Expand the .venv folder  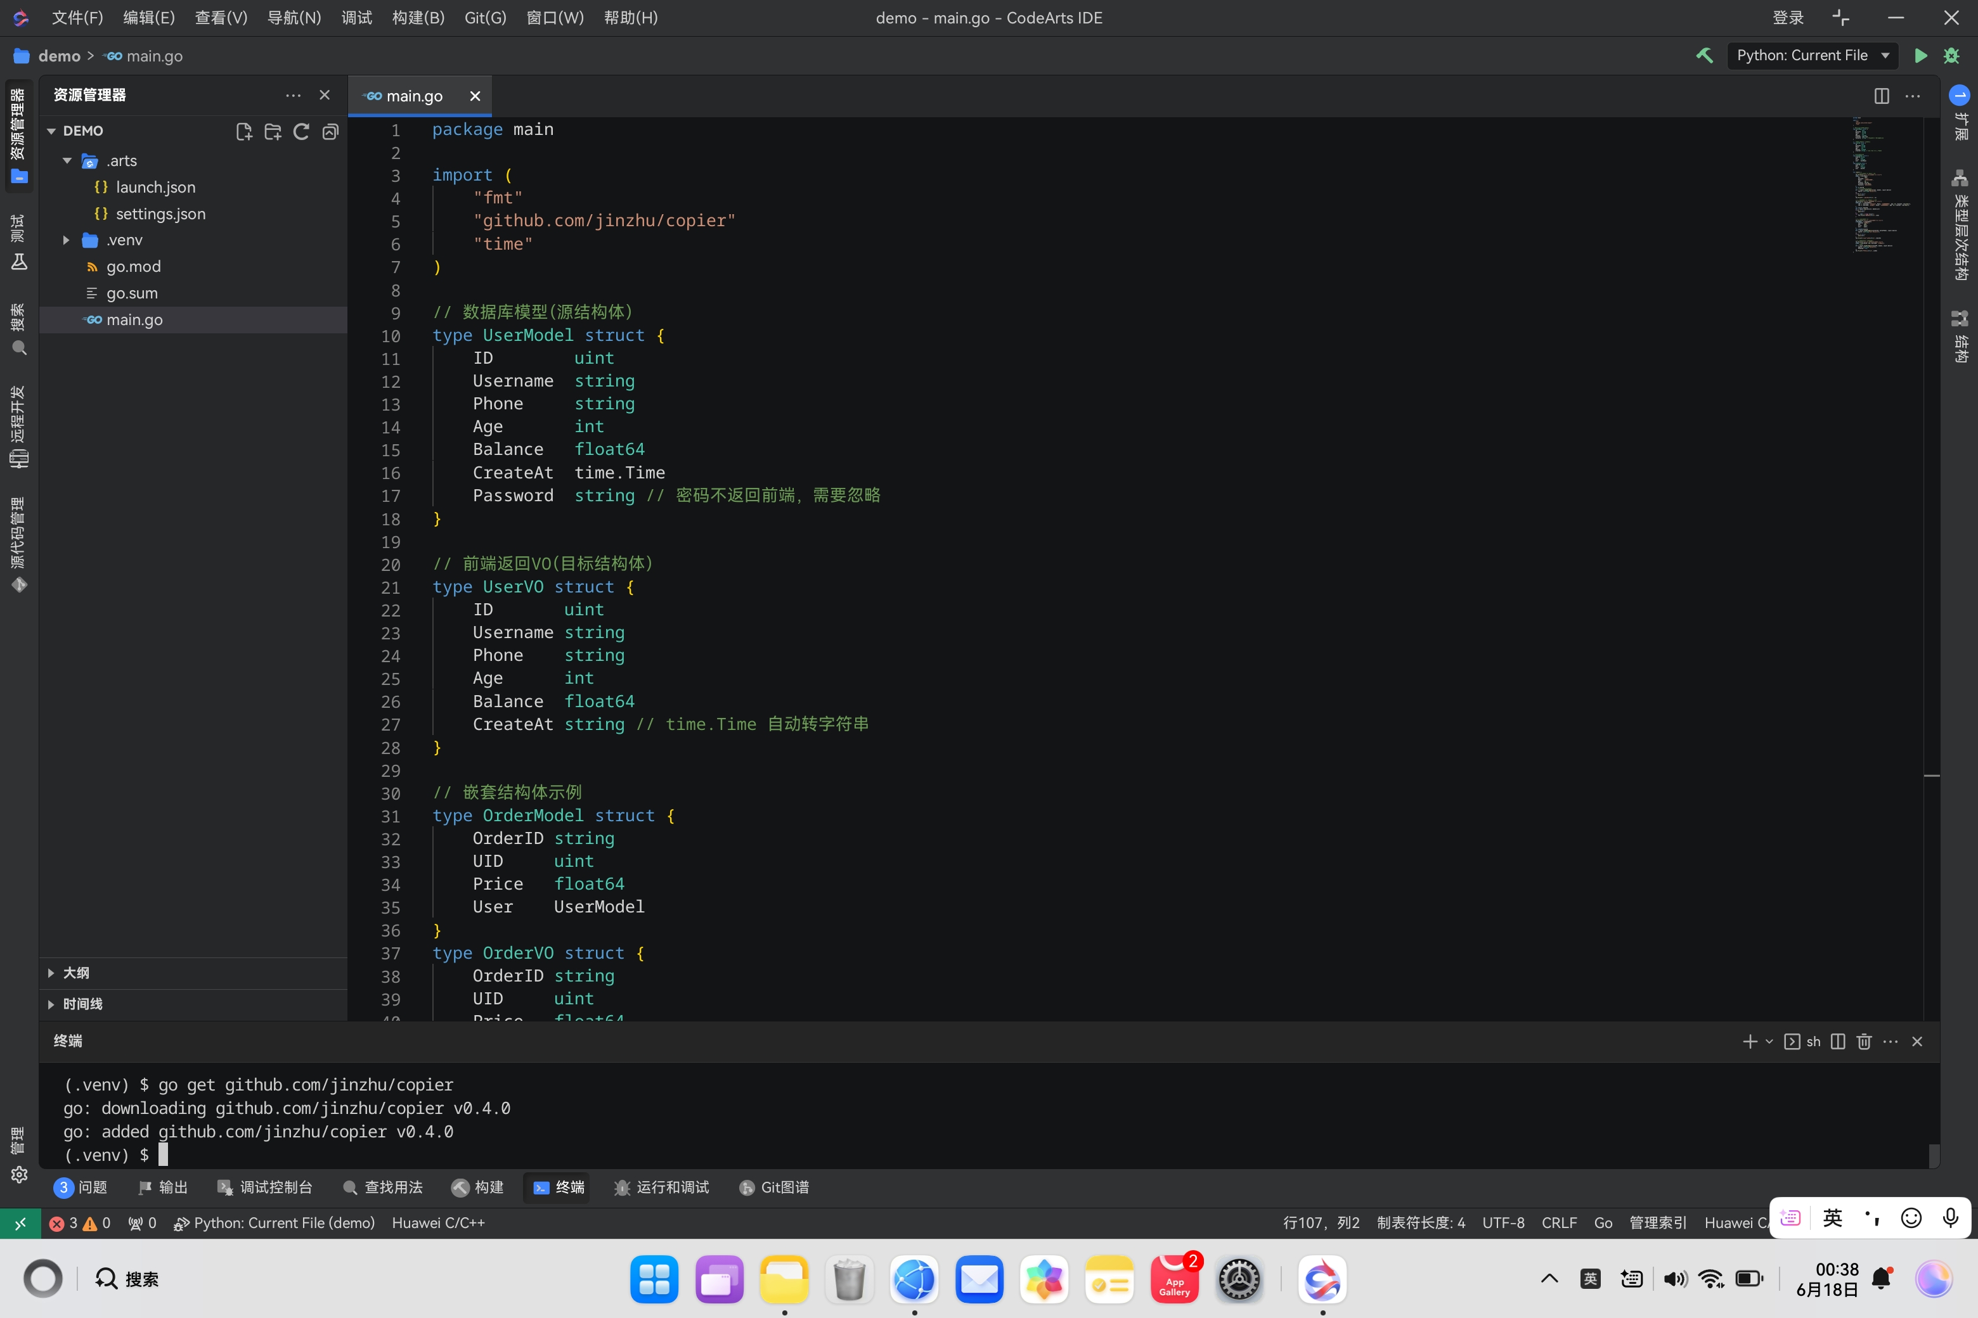point(67,240)
